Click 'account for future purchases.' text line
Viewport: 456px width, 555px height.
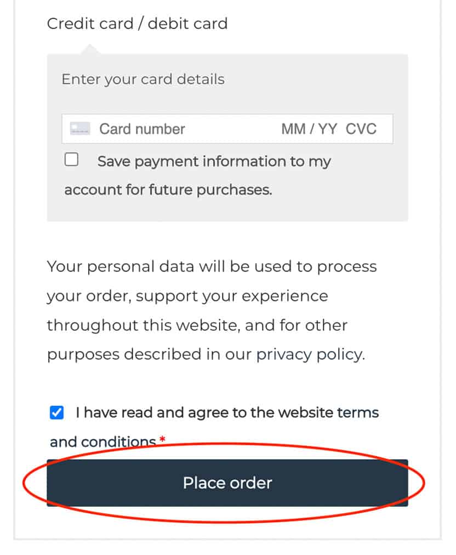pos(168,190)
